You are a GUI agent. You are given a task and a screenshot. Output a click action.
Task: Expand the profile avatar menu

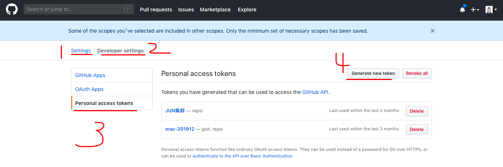[x=491, y=10]
